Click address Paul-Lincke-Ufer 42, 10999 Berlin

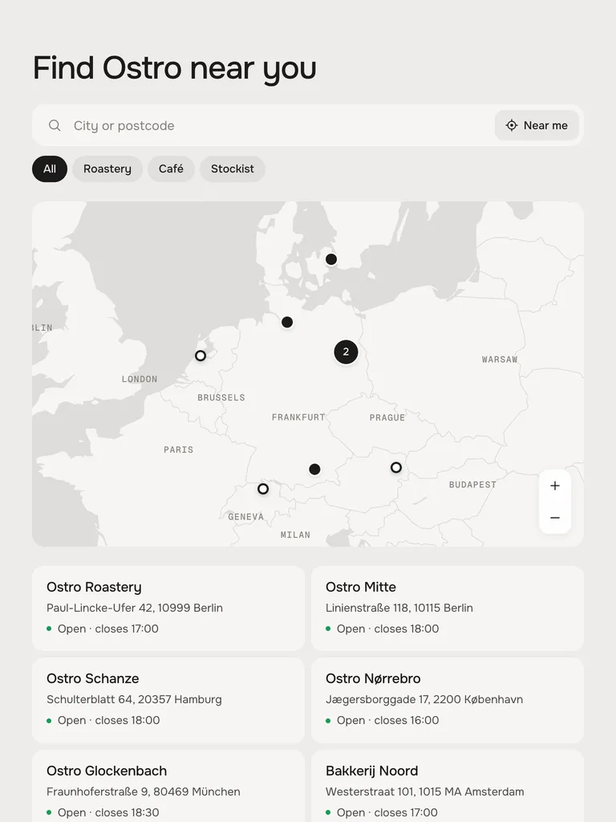point(135,608)
